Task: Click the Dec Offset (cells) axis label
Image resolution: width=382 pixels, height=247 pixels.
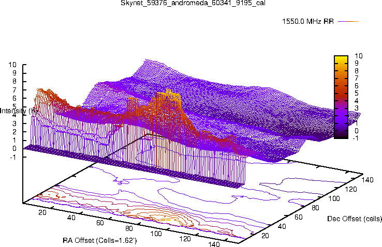Action: [x=355, y=219]
